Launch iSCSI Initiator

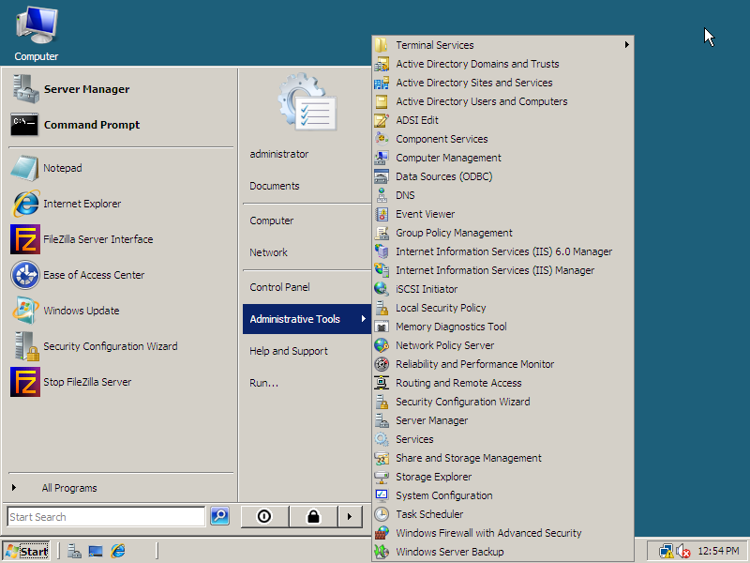[x=502, y=289]
